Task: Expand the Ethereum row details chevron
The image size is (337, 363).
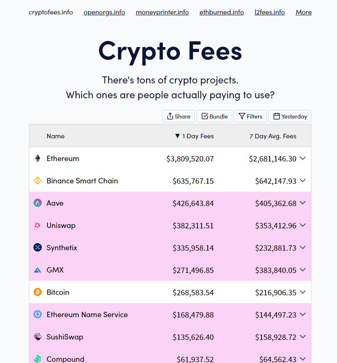Action: pos(303,158)
